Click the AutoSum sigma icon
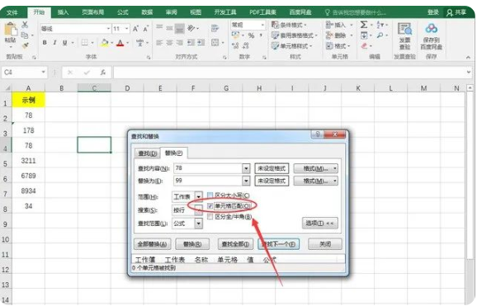Screen dimensions: 477x306 364,25
